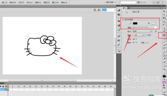Viewport: 167px width, 96px height.
Task: Select the Zoom magnifier tool
Action: tap(164, 69)
